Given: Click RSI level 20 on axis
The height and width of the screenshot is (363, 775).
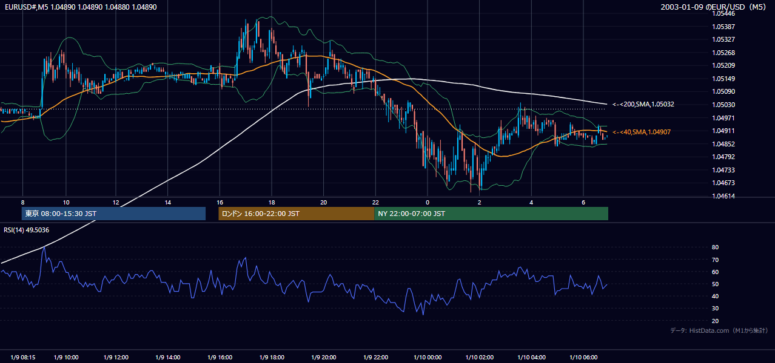Looking at the screenshot, I should click(715, 321).
